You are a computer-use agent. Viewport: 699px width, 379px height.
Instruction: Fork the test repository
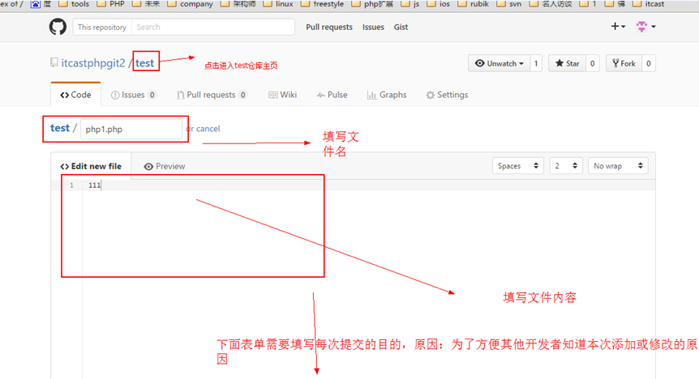[x=624, y=63]
